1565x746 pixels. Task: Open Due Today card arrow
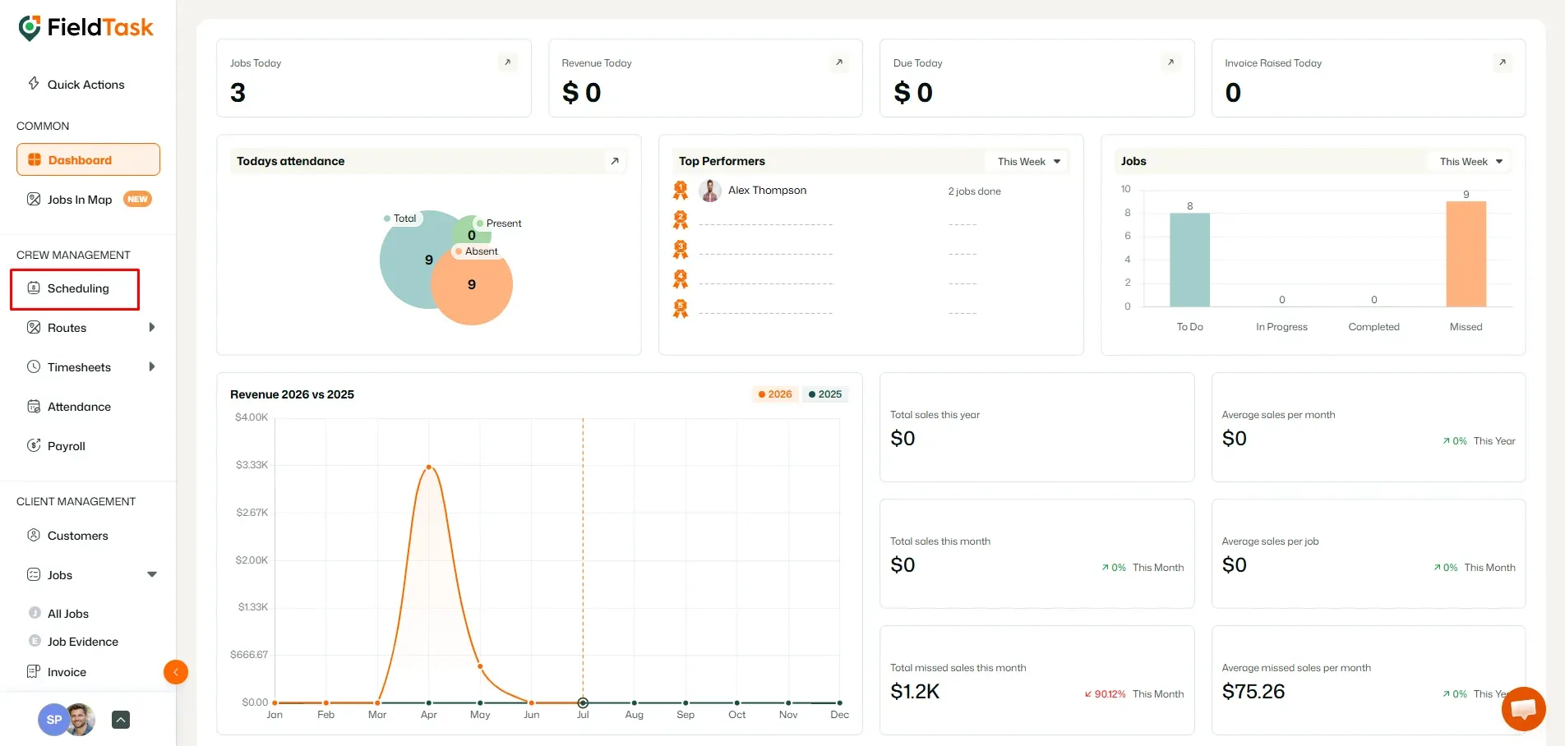(1171, 62)
